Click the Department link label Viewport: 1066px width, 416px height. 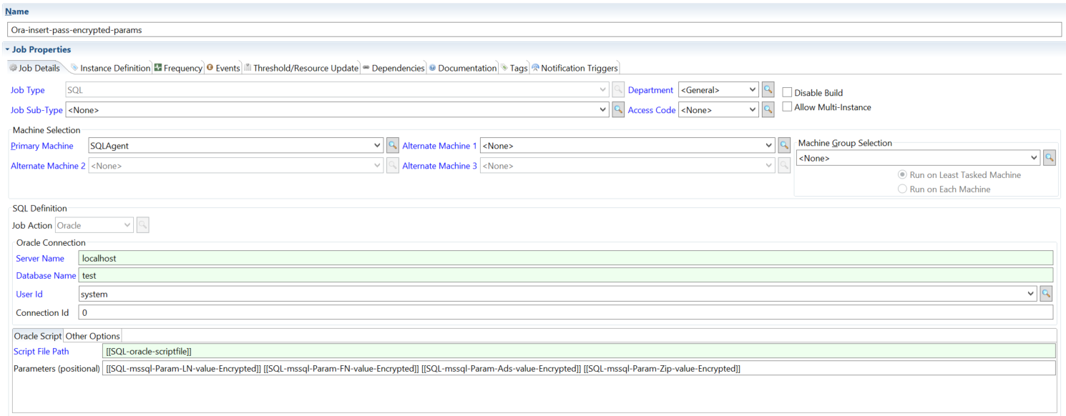650,90
